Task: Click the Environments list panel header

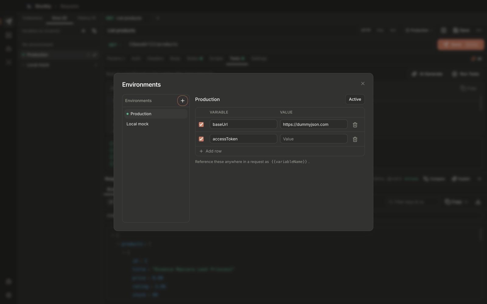Action: (138, 101)
